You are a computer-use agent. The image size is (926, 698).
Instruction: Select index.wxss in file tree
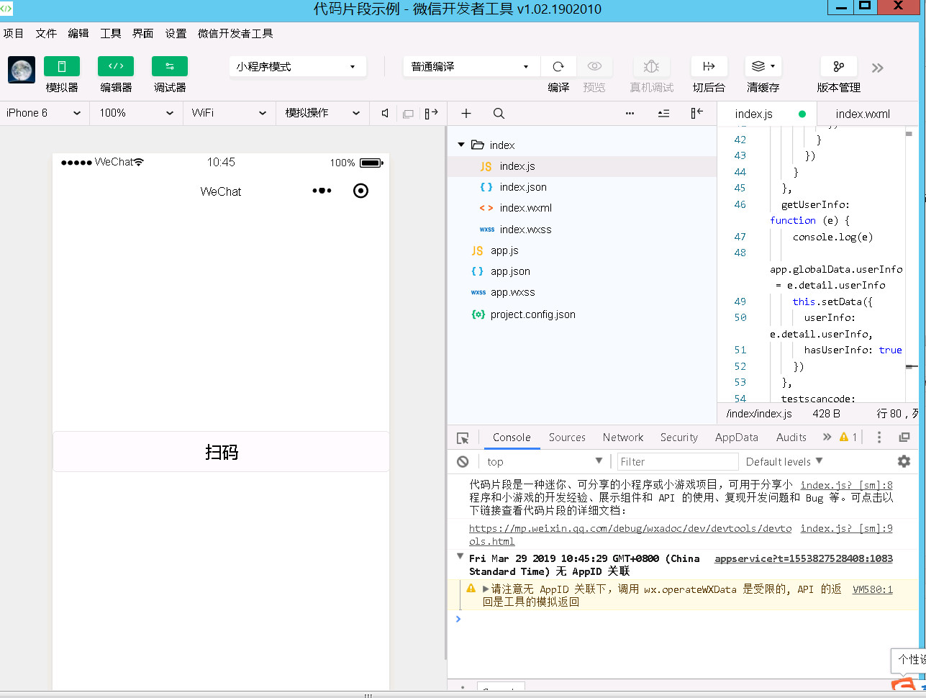click(582, 230)
